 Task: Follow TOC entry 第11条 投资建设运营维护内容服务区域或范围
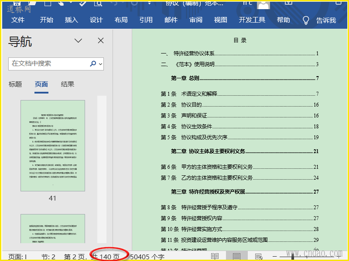tap(240, 240)
